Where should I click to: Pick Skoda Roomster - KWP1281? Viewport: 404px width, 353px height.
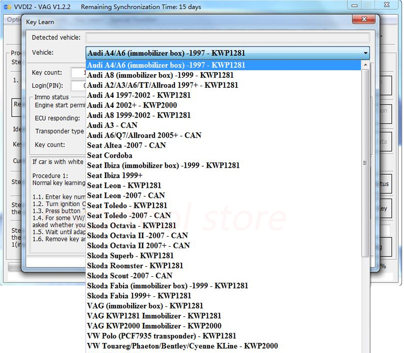click(223, 266)
